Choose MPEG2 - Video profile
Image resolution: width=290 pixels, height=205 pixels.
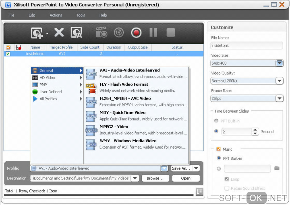(136, 130)
